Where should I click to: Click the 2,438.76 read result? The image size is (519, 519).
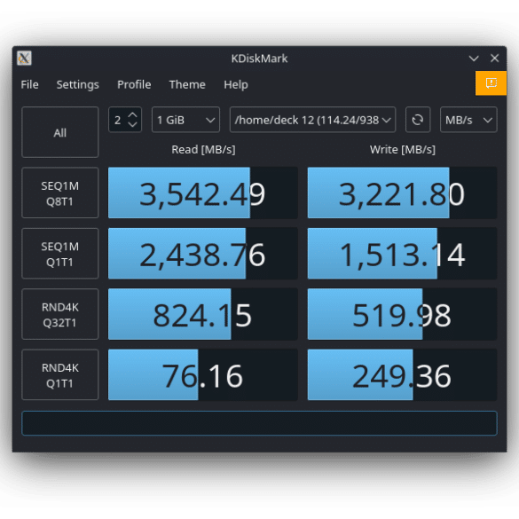click(x=203, y=254)
